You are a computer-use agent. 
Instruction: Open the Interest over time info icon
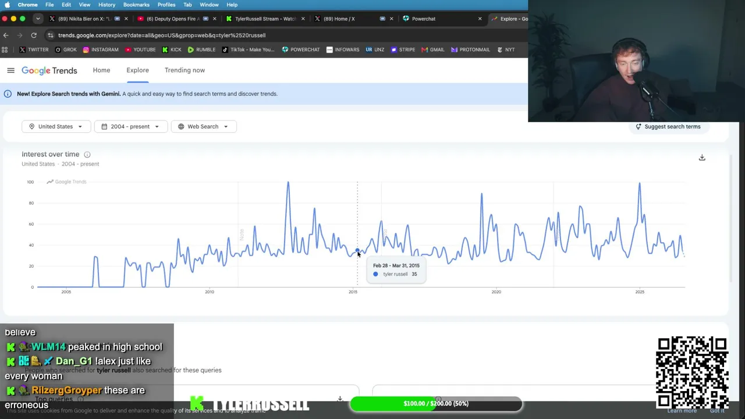click(x=87, y=154)
